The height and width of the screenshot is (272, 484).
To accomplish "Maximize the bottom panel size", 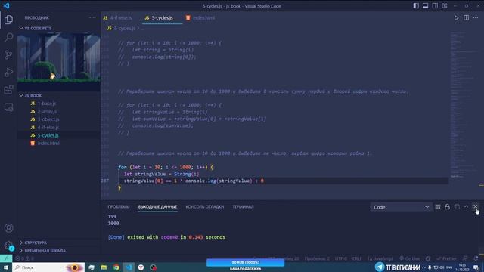I will (466, 207).
